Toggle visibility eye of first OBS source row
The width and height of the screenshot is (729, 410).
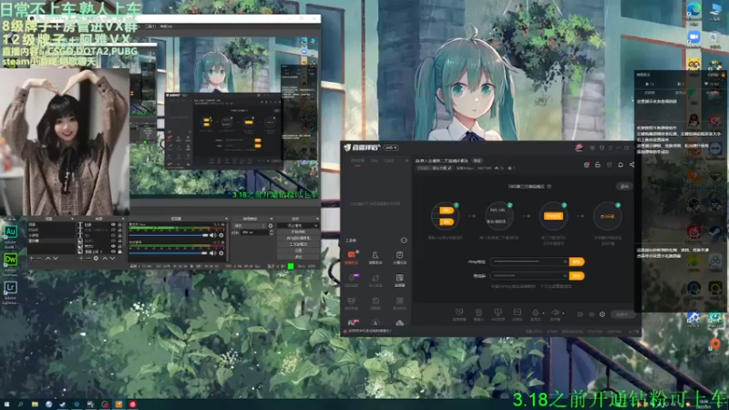113,224
